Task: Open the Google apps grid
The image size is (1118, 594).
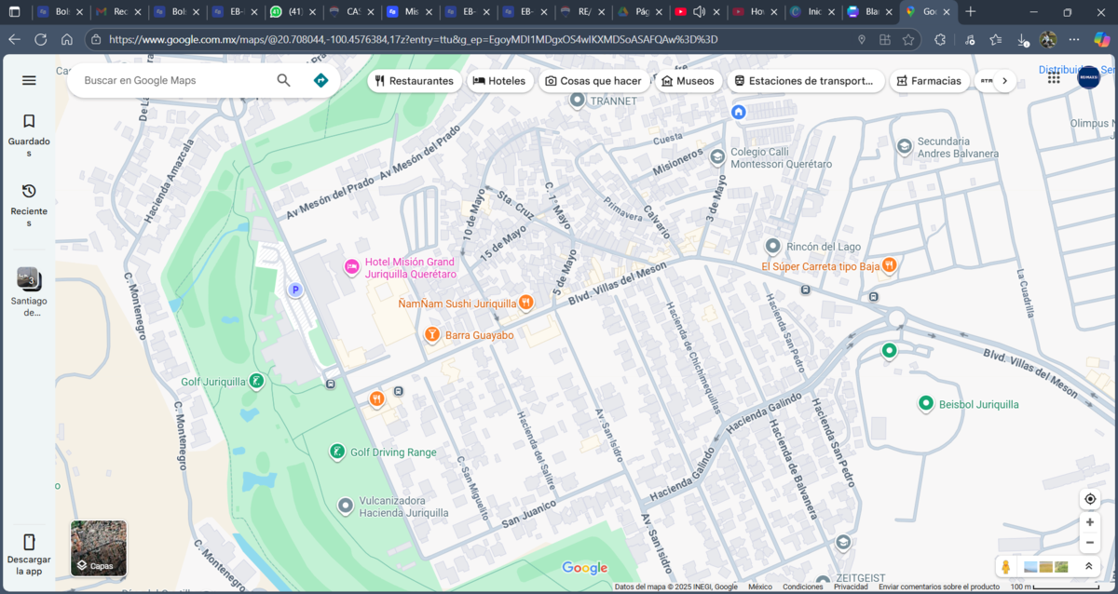Action: (1054, 78)
